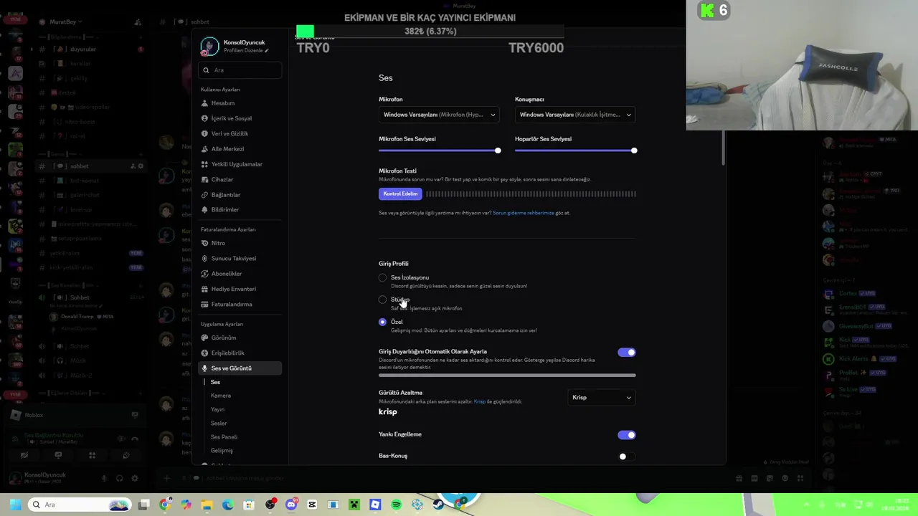
Task: Open Mikrofon device dropdown
Action: coord(439,115)
